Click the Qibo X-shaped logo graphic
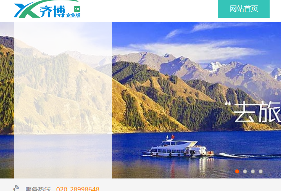Viewport: 281px width, 191px height. [27, 10]
